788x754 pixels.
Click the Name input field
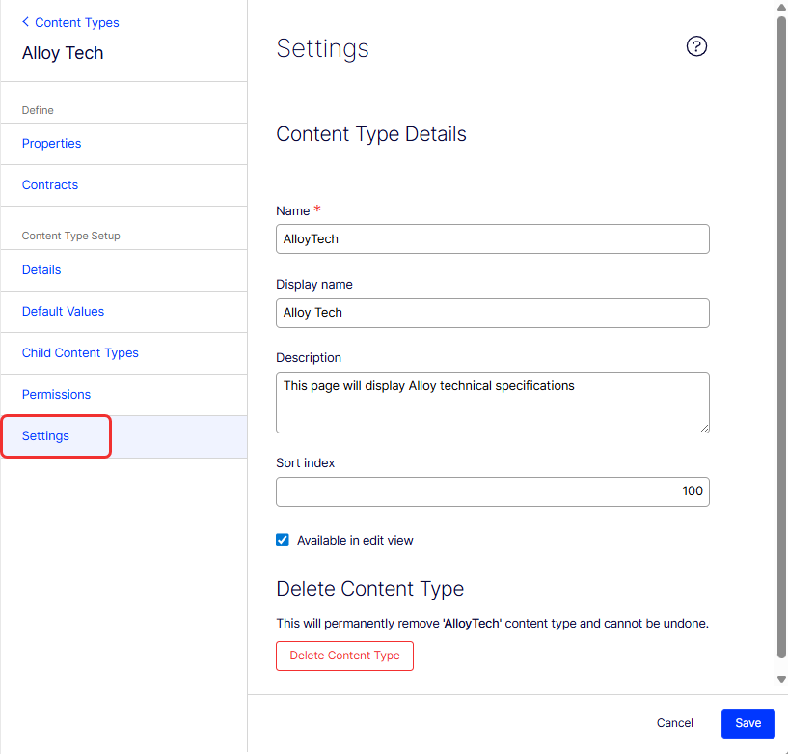pyautogui.click(x=492, y=238)
